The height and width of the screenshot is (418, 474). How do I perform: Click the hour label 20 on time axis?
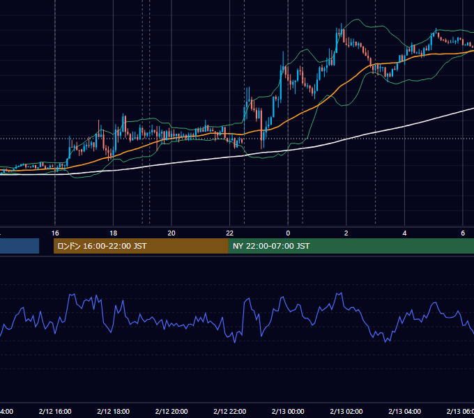tap(171, 233)
